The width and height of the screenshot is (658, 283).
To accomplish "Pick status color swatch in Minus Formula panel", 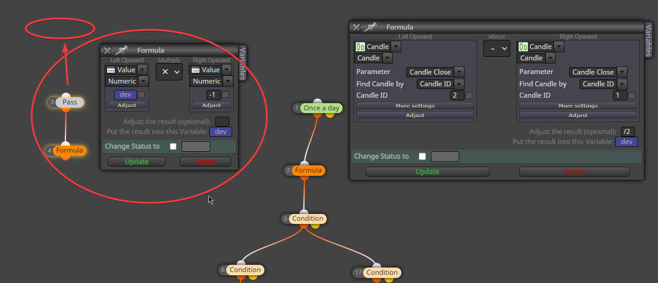I will point(445,156).
